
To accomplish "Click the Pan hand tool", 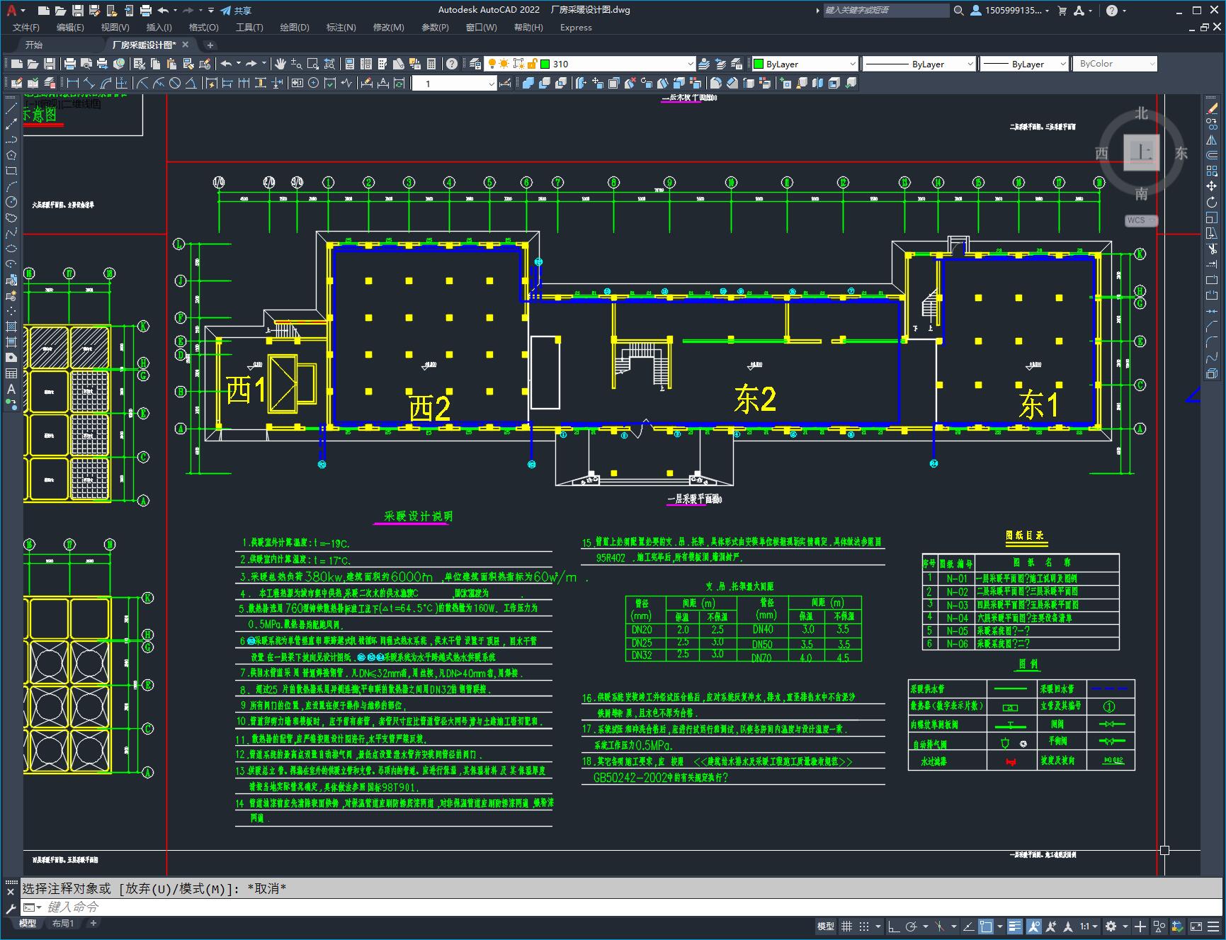I will [x=280, y=64].
